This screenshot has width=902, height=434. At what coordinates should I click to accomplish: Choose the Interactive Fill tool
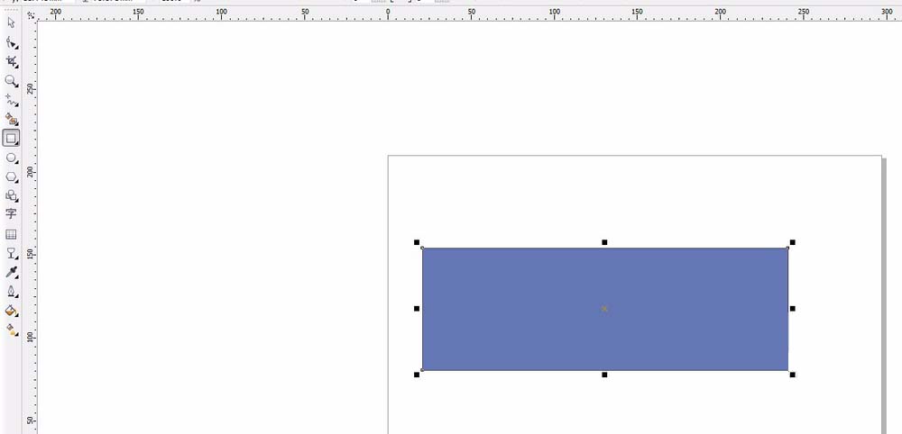pyautogui.click(x=11, y=330)
